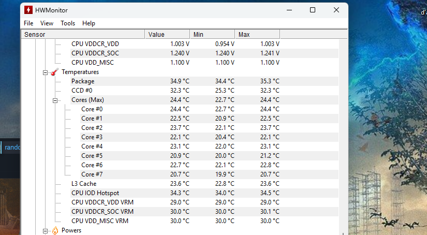Open the File menu

tap(28, 23)
